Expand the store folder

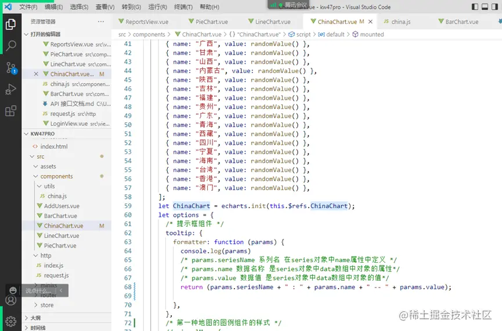(47, 305)
